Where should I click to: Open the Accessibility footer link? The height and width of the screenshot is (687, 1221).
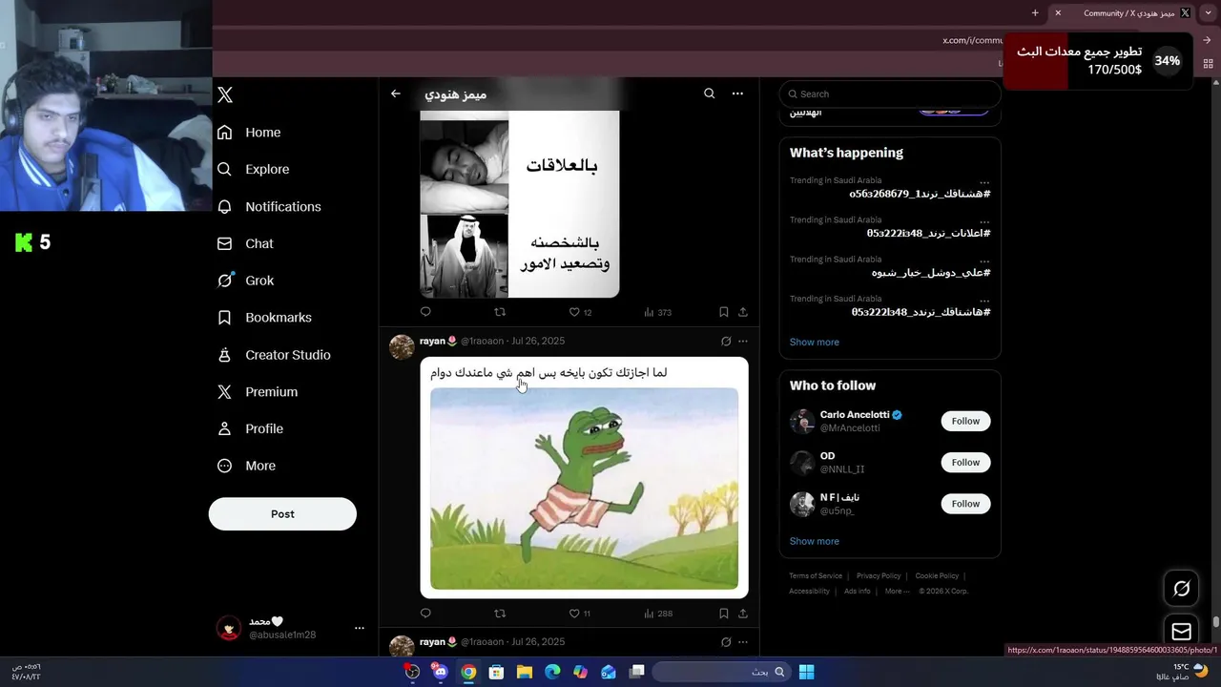pos(809,592)
